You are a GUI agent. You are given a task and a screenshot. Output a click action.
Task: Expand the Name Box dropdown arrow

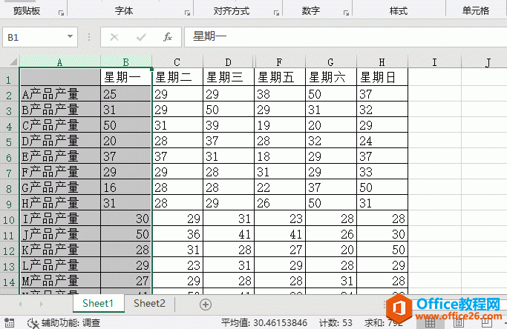point(70,36)
